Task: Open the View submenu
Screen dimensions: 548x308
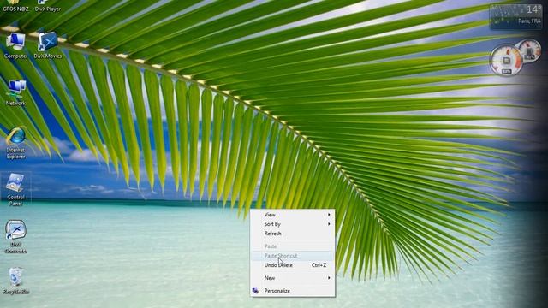Action: pyautogui.click(x=293, y=215)
